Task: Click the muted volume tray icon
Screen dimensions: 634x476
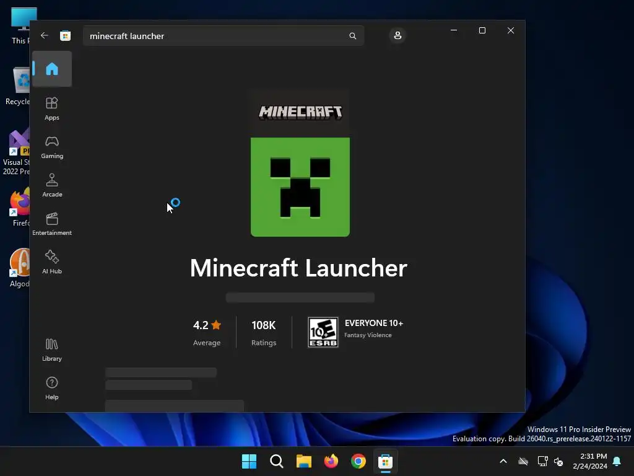Action: click(x=558, y=461)
